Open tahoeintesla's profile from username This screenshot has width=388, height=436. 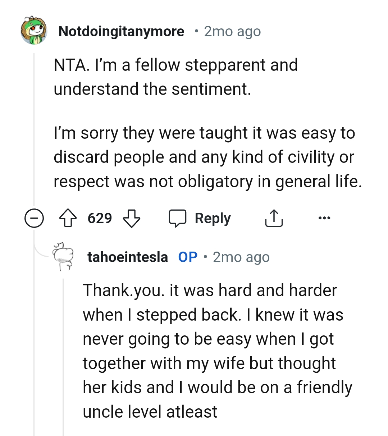127,256
